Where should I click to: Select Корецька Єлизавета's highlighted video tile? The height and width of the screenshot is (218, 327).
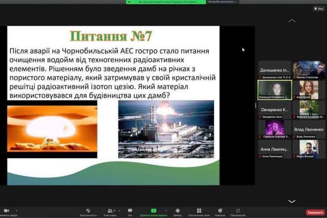pyautogui.click(x=275, y=90)
